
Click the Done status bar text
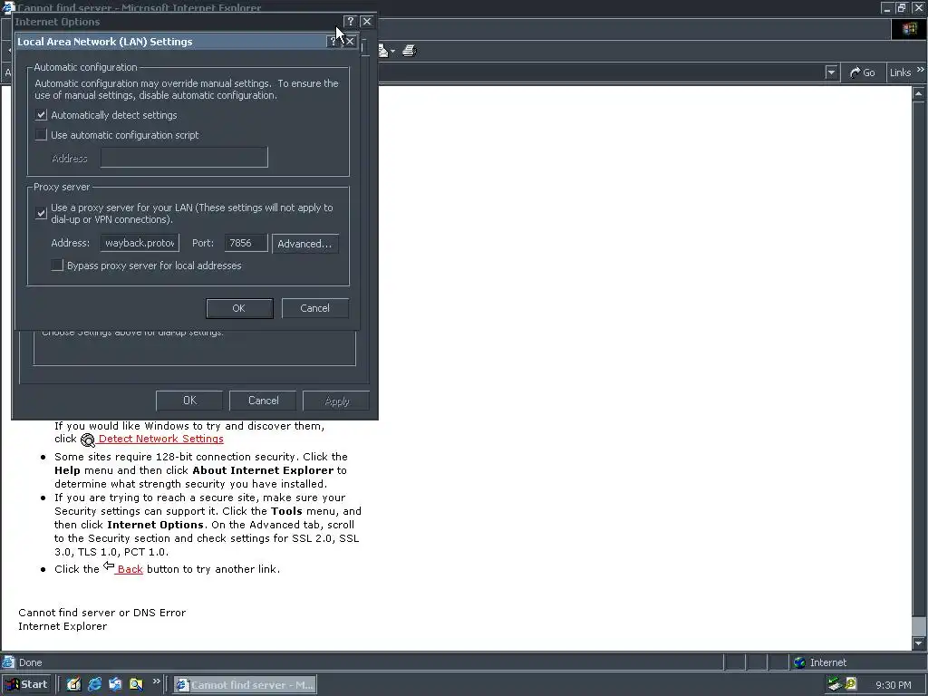[30, 662]
